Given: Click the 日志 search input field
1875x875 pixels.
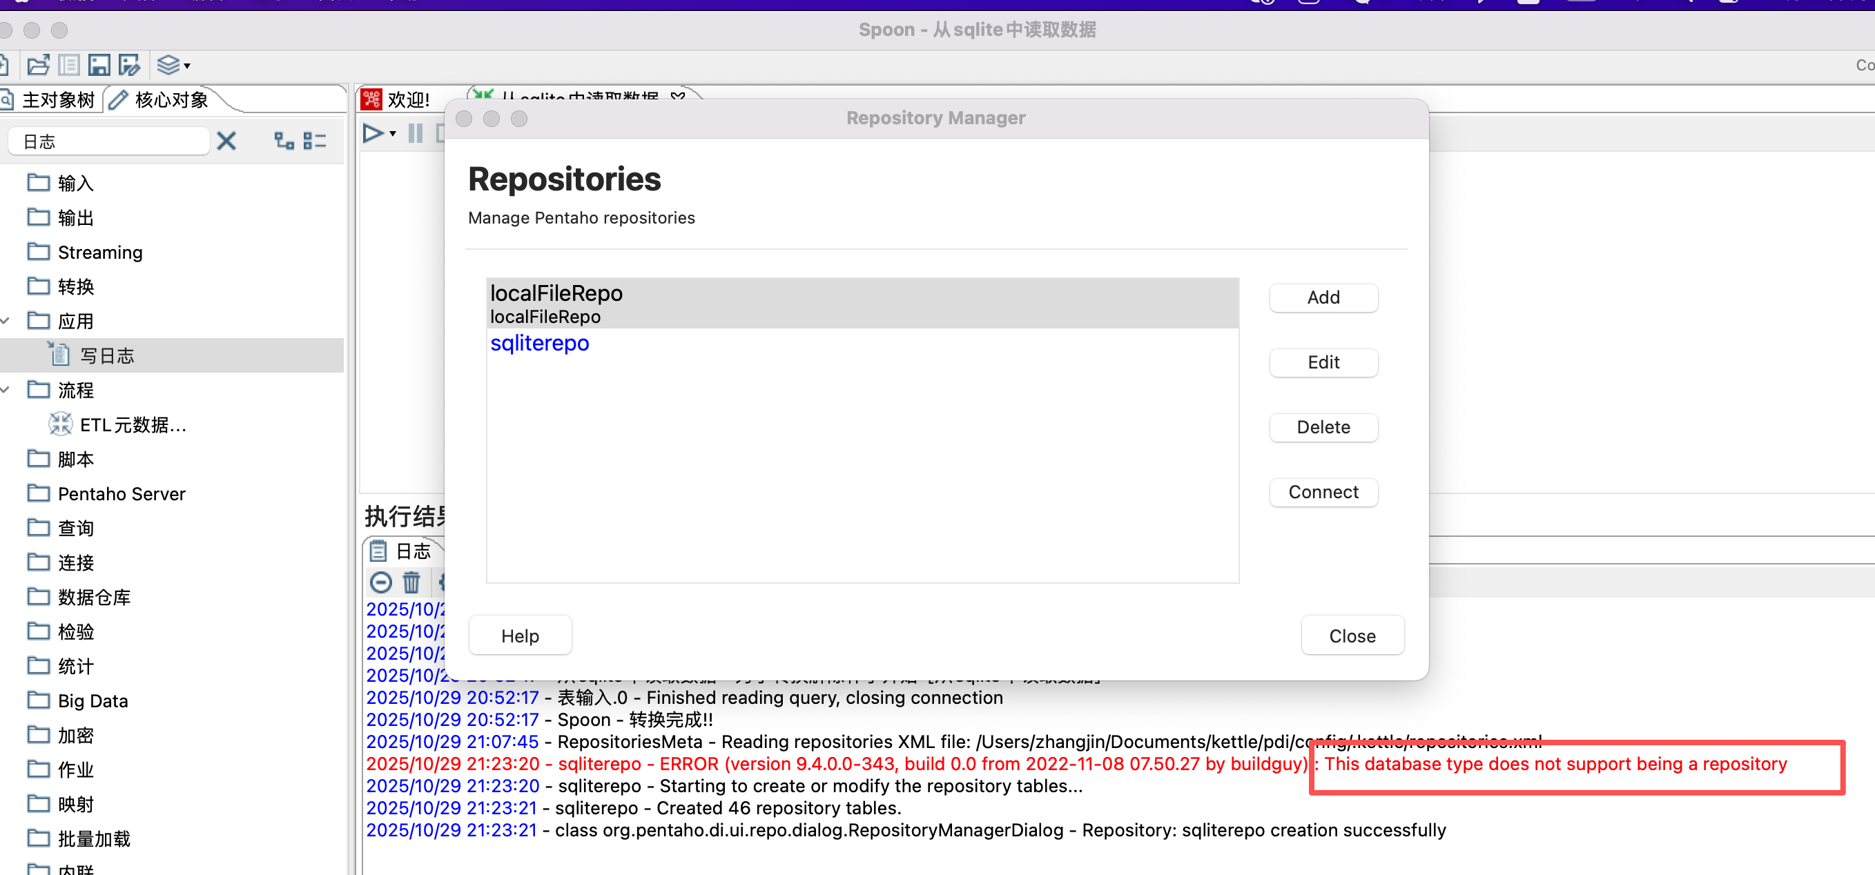Looking at the screenshot, I should click(x=109, y=141).
